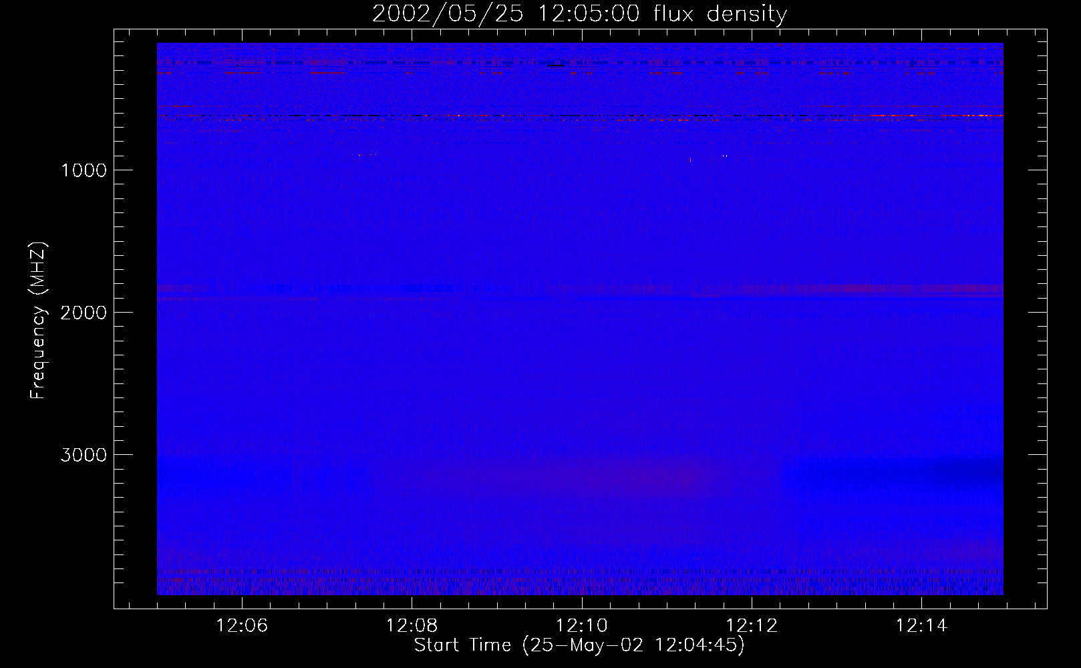Click the 12:10 time tick label
The width and height of the screenshot is (1081, 668).
point(582,626)
